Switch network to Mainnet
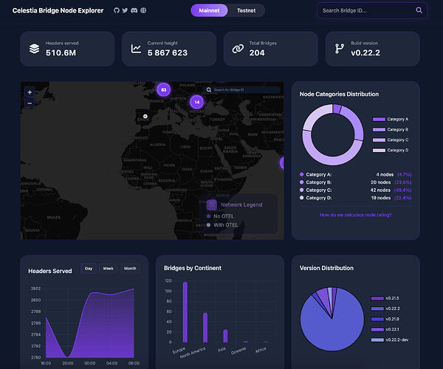Image resolution: width=443 pixels, height=369 pixels. [x=209, y=10]
